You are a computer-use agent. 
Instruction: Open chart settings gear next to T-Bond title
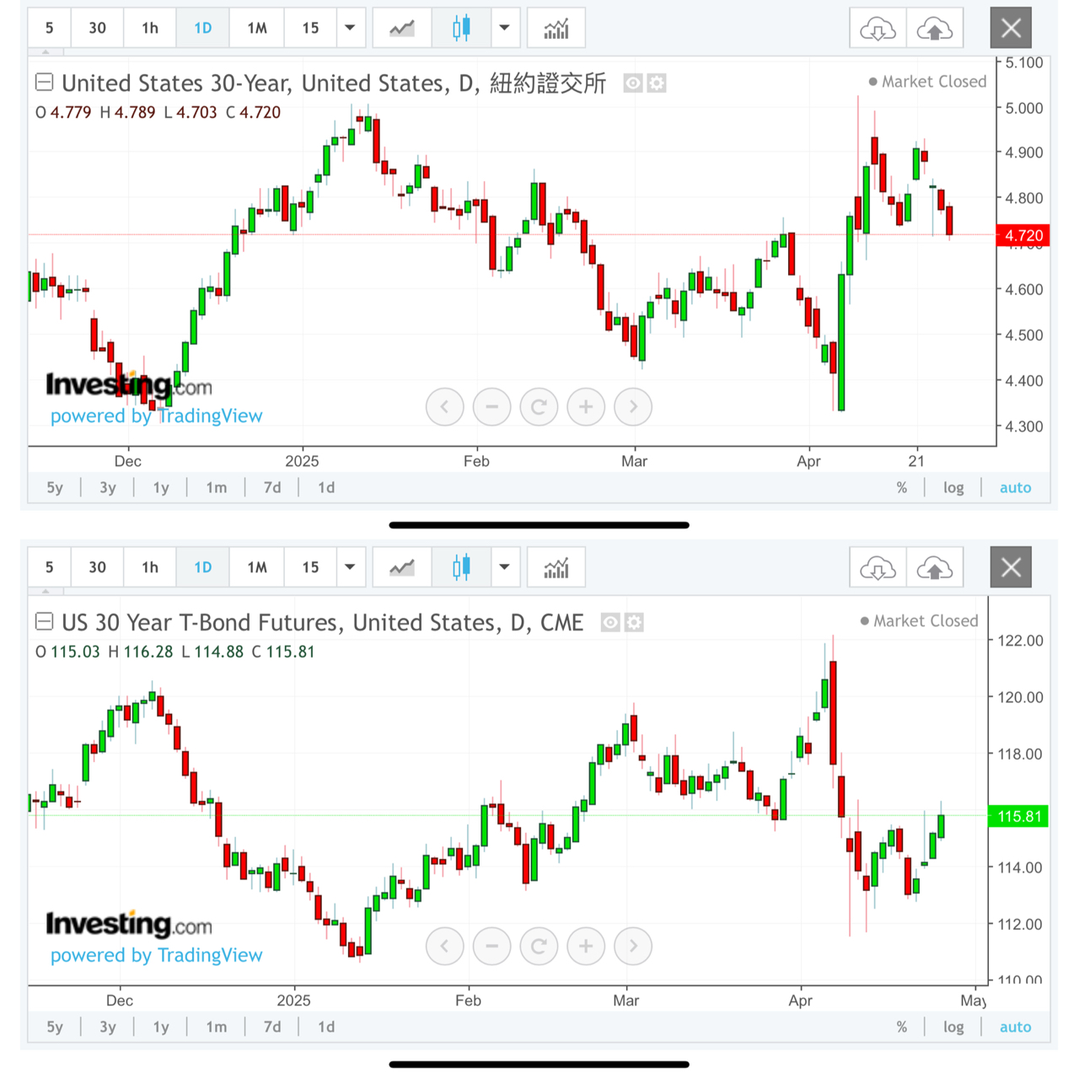coord(633,622)
